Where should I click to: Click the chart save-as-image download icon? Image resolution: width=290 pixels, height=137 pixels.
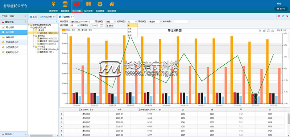point(273,31)
